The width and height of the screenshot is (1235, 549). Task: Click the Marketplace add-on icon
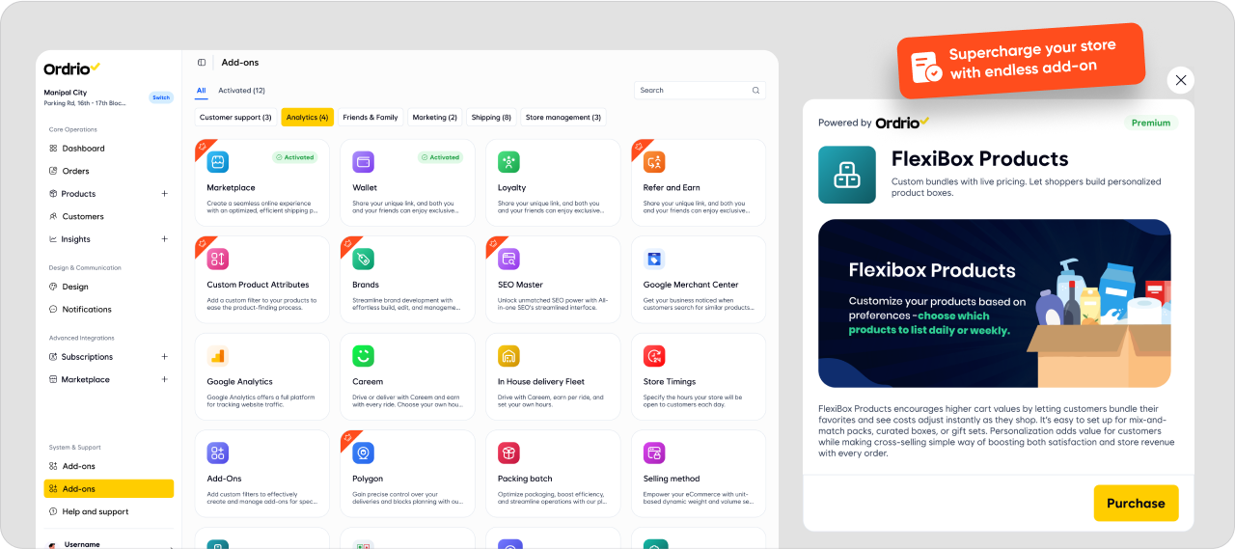(218, 162)
